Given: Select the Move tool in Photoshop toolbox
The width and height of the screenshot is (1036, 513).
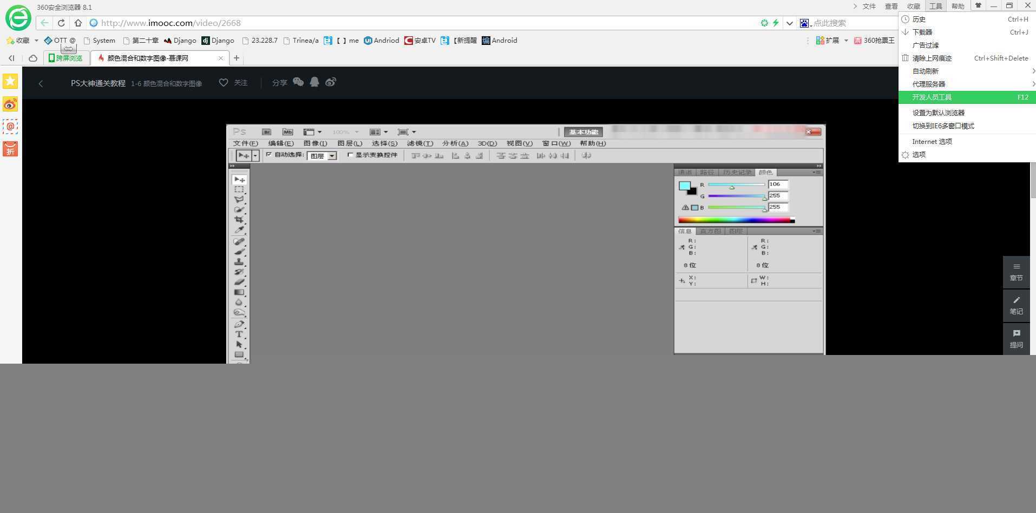Looking at the screenshot, I should pyautogui.click(x=239, y=180).
